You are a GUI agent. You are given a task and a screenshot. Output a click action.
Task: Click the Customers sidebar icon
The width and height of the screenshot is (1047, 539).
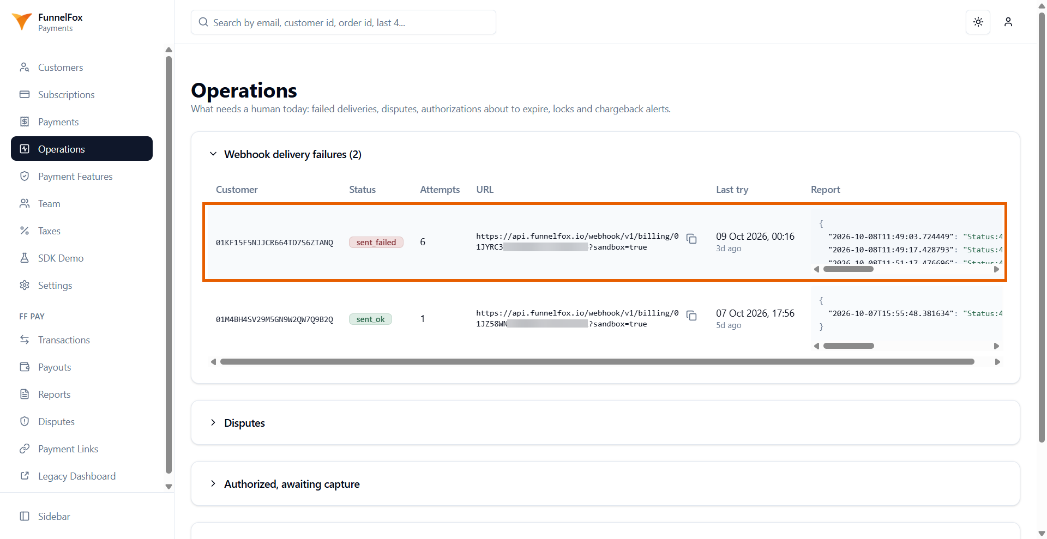[x=25, y=67]
